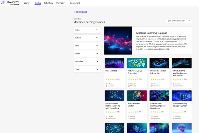Open the Individuals page
Screen dimensions: 199x133
48,3
